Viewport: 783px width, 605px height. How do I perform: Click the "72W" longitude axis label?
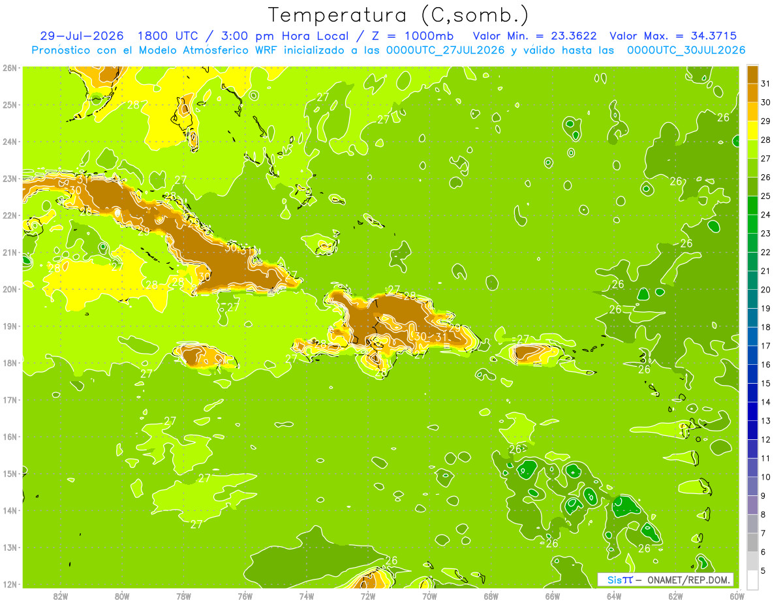(x=368, y=597)
